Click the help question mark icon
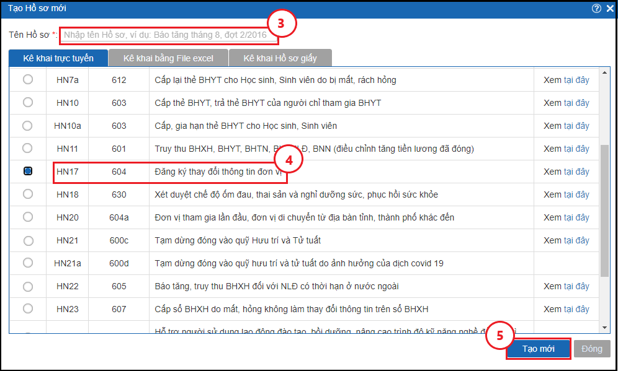This screenshot has width=618, height=371. (596, 8)
